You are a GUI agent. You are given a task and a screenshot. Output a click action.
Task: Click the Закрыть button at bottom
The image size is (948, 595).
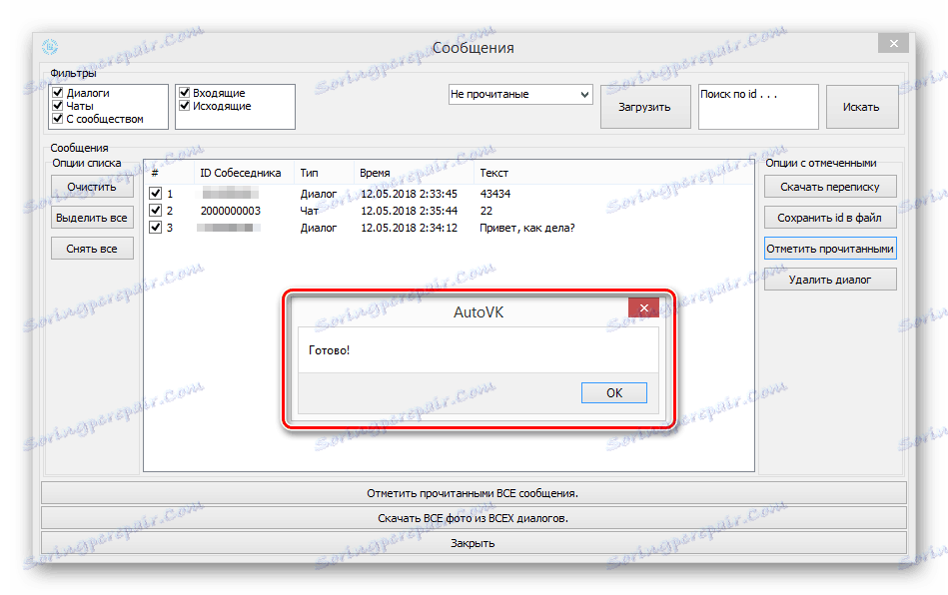coord(474,542)
